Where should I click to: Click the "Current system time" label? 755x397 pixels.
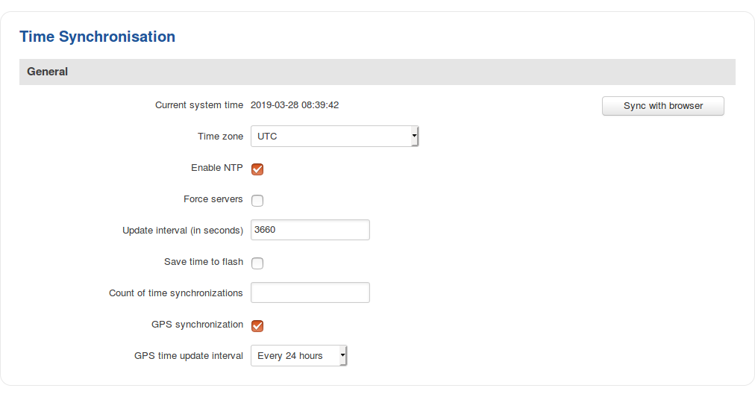click(x=198, y=105)
